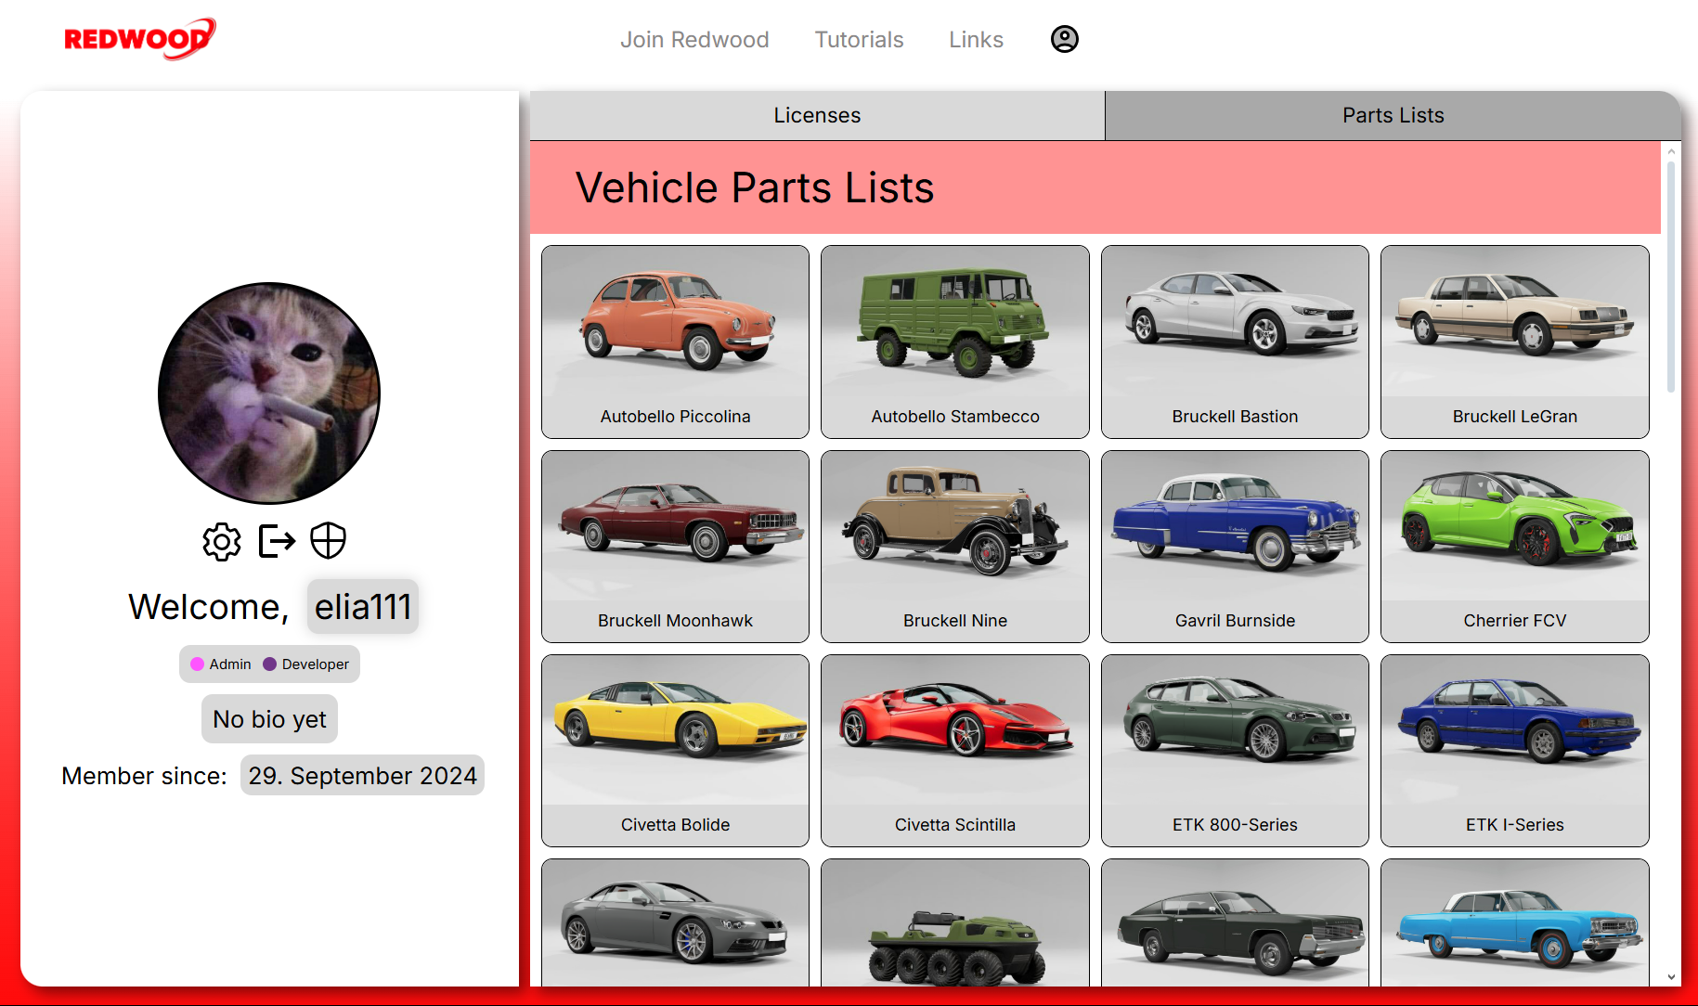This screenshot has height=1006, width=1698.
Task: Click the No bio yet field
Action: [269, 719]
